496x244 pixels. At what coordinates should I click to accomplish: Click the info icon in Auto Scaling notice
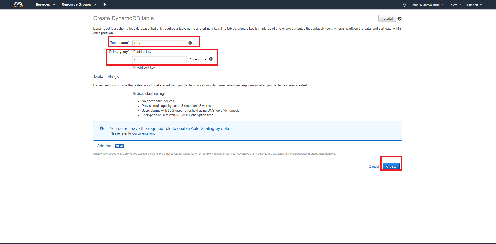click(102, 128)
